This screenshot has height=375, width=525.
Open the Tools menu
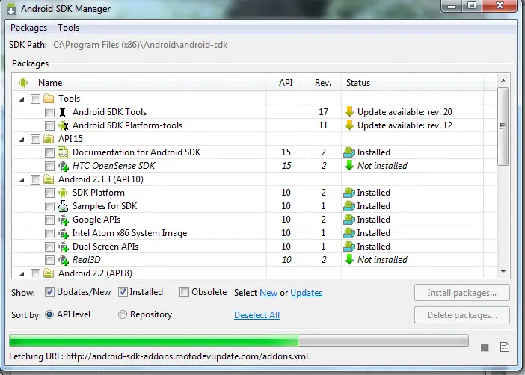point(68,28)
